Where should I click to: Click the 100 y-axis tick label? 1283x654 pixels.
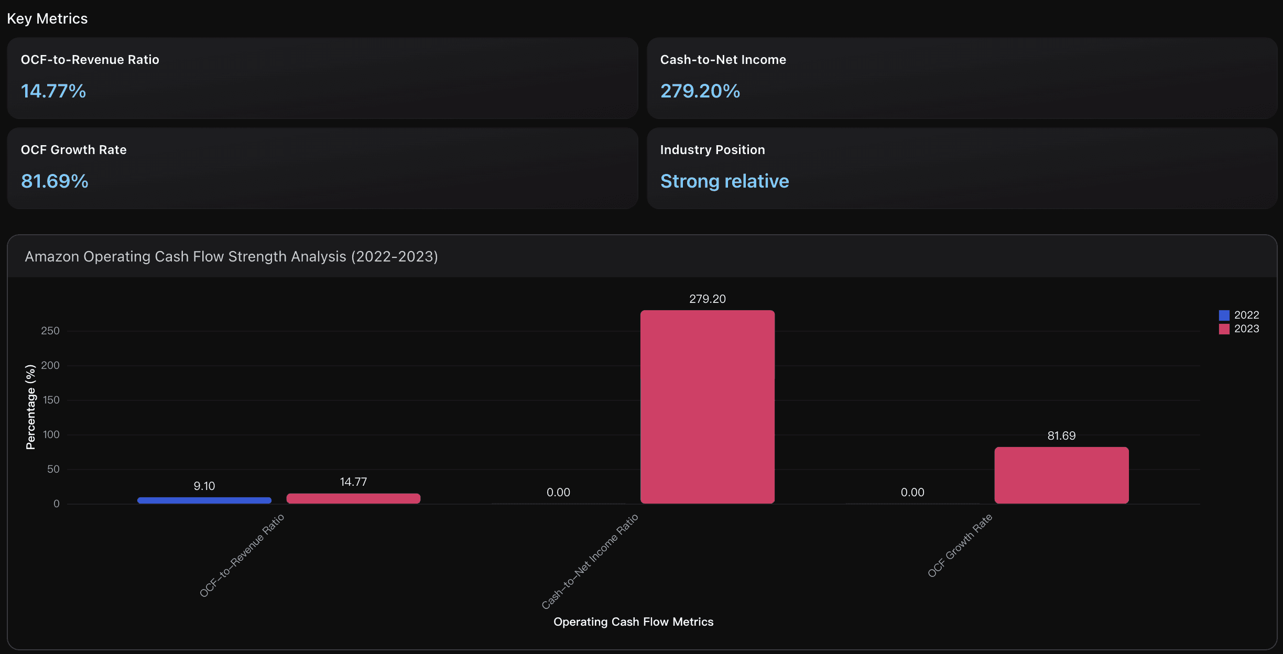[51, 434]
